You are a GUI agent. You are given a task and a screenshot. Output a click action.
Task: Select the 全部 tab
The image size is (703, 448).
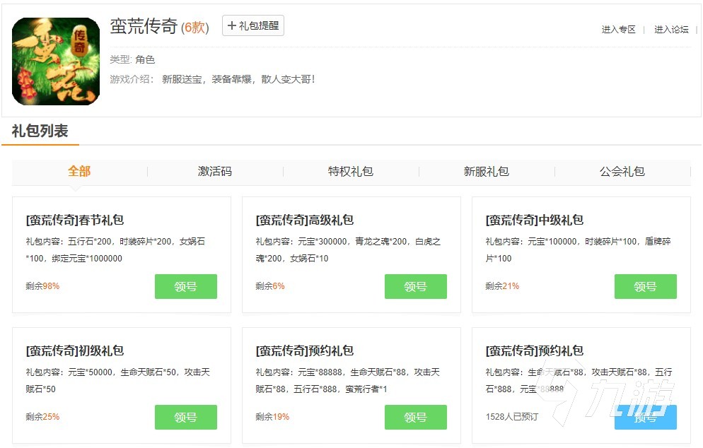[x=79, y=171]
